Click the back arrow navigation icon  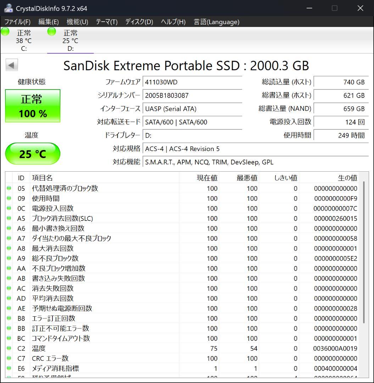pos(11,65)
